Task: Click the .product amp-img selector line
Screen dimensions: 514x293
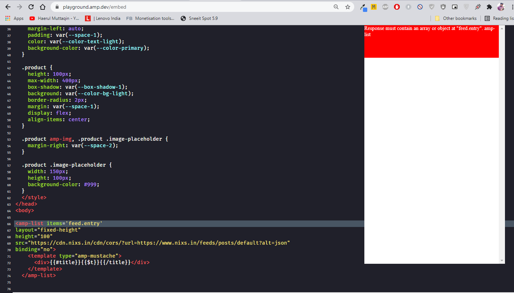Action: pos(95,139)
